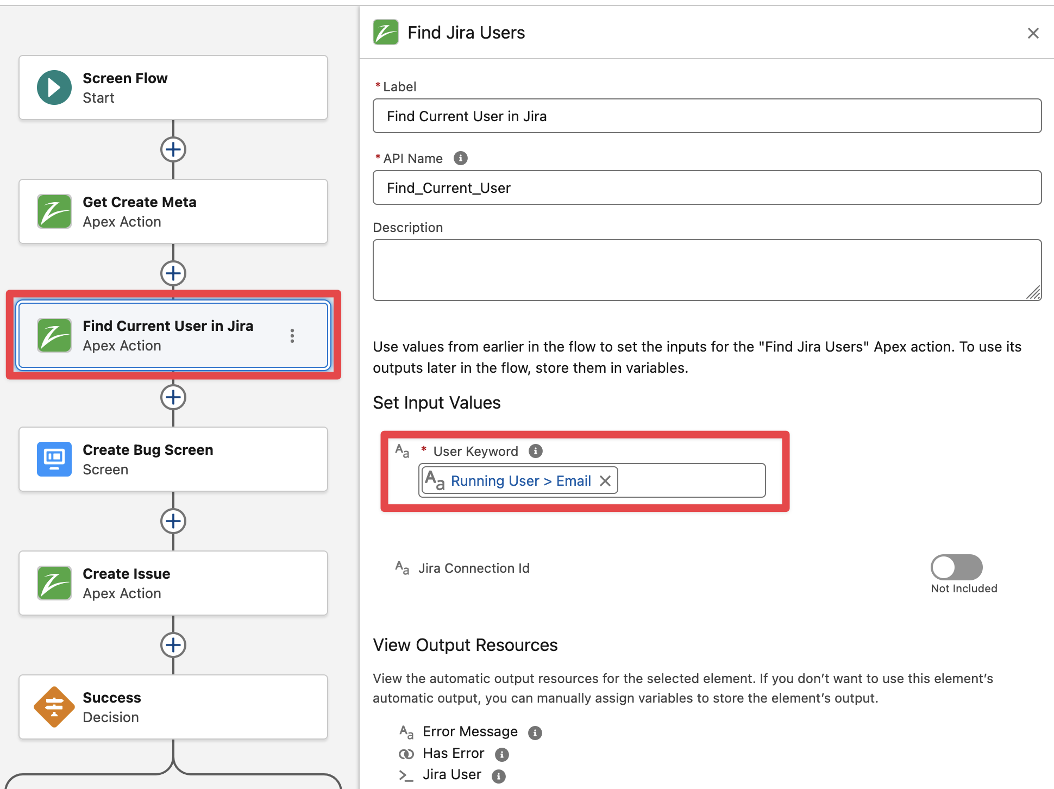Screen dimensions: 1054x789
Task: Add element below Find Current User in Jira
Action: 173,397
